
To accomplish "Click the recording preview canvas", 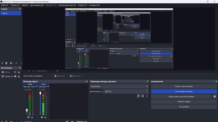I will (x=119, y=38).
